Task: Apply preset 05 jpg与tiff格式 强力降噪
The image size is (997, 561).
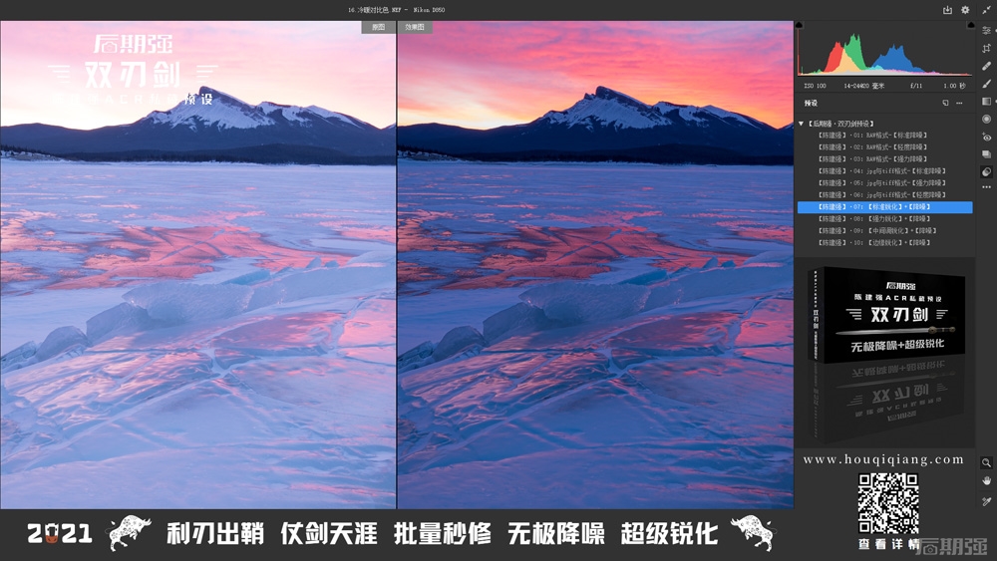Action: (x=885, y=183)
